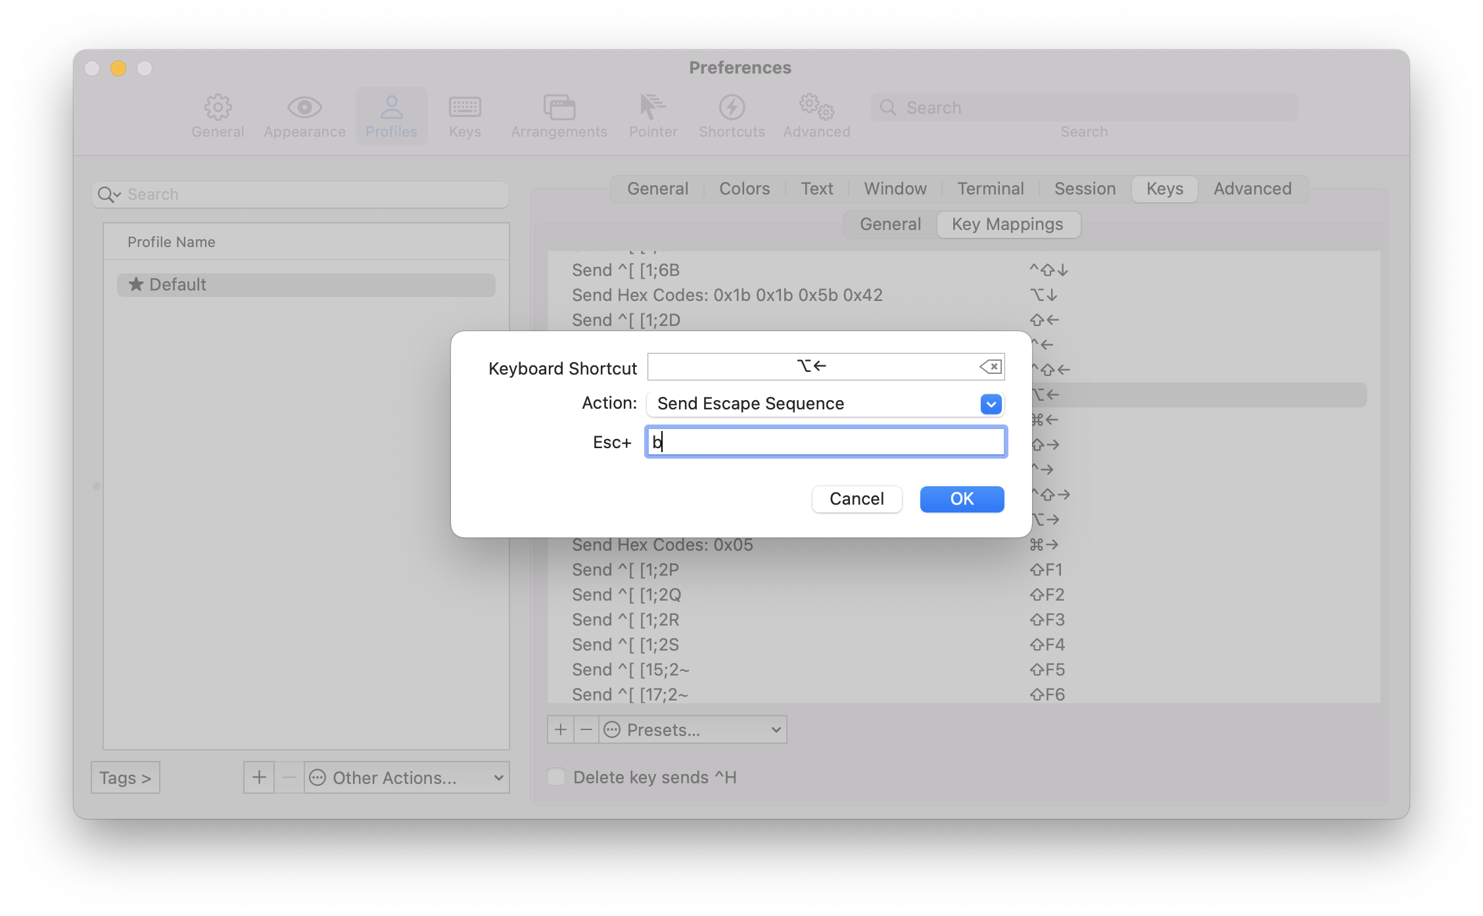This screenshot has width=1483, height=916.
Task: Open the Presets dropdown
Action: (692, 729)
